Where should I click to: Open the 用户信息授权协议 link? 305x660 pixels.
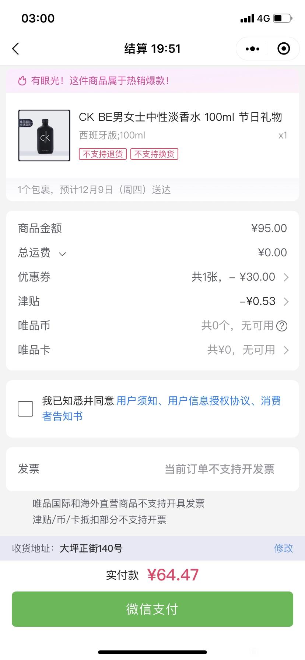pos(209,401)
